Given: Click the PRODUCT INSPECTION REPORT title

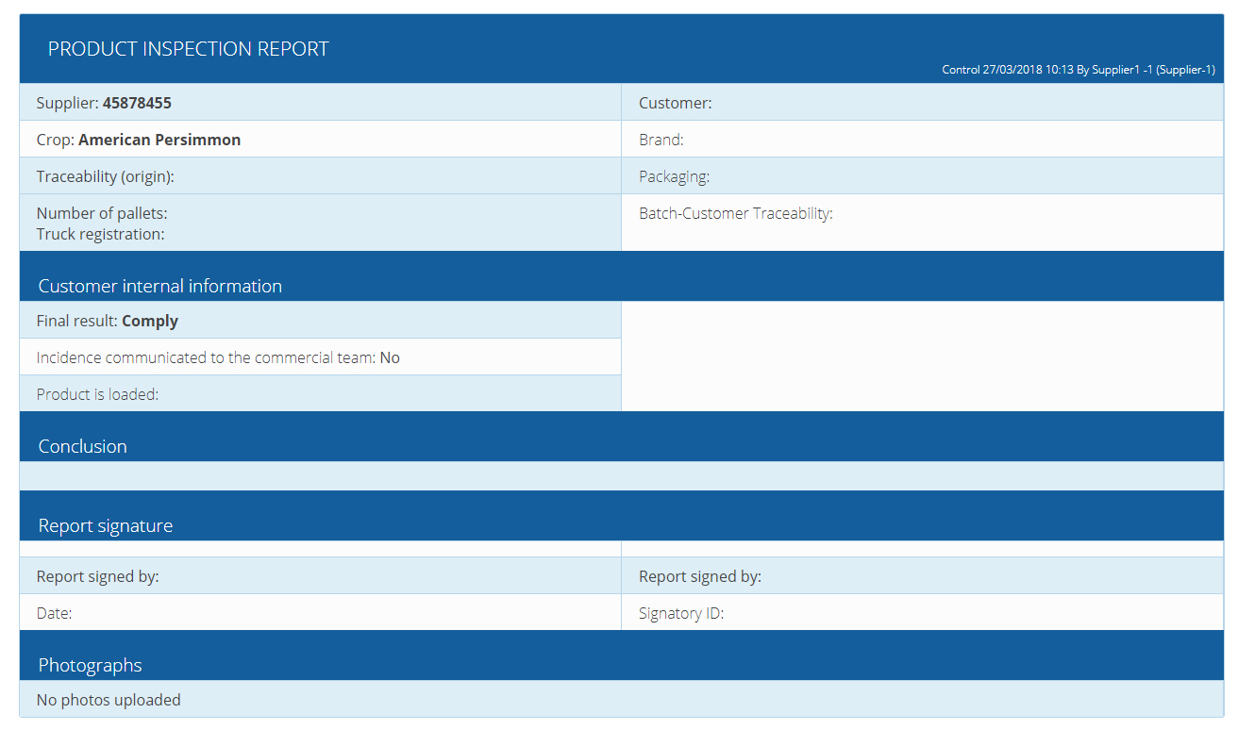Looking at the screenshot, I should coord(188,49).
